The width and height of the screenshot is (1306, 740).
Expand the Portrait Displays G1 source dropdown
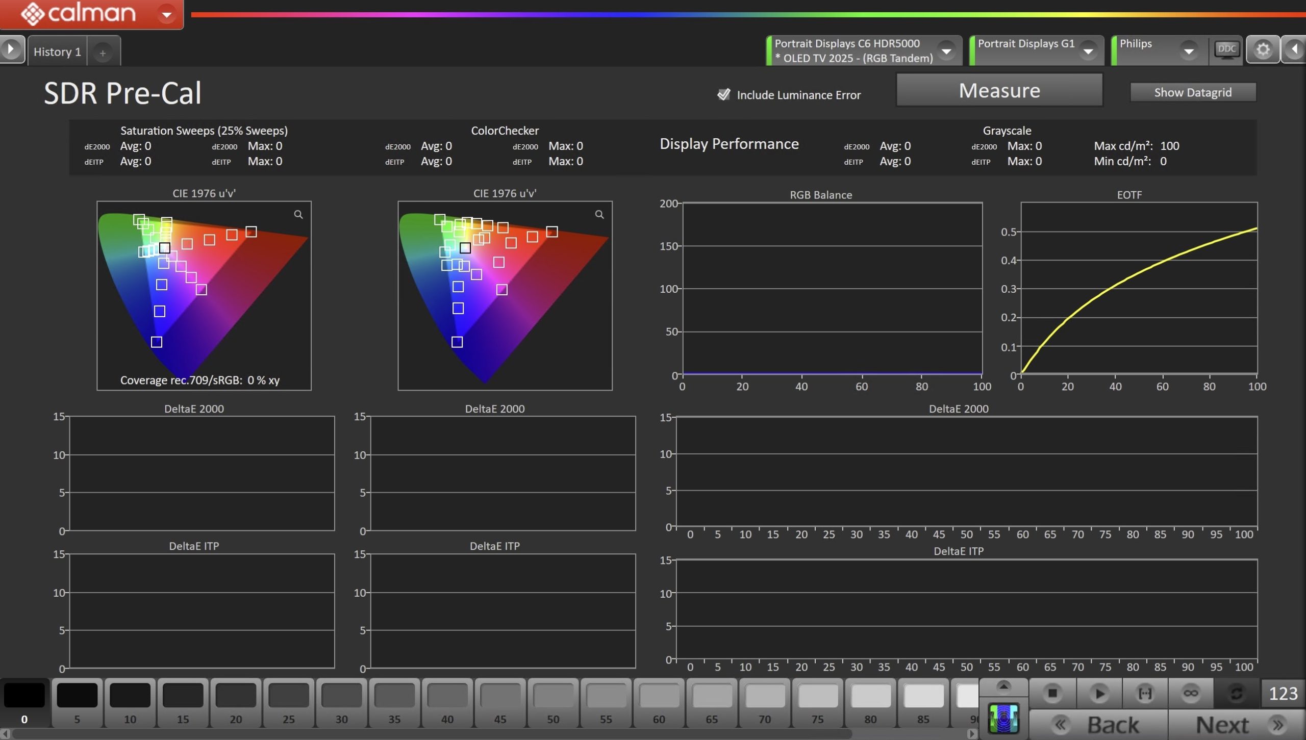[x=1088, y=51]
